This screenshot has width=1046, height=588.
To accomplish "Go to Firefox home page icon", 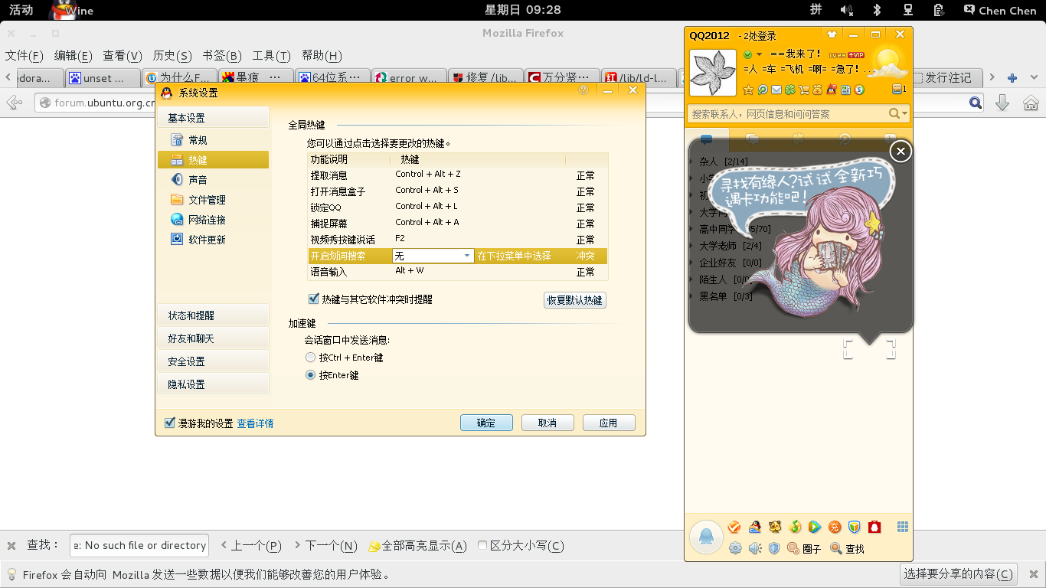I will 1031,103.
